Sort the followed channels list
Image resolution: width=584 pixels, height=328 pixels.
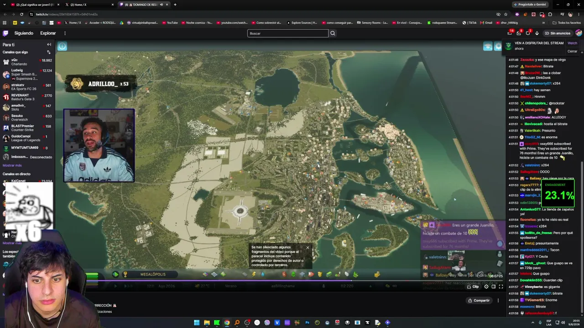49,52
